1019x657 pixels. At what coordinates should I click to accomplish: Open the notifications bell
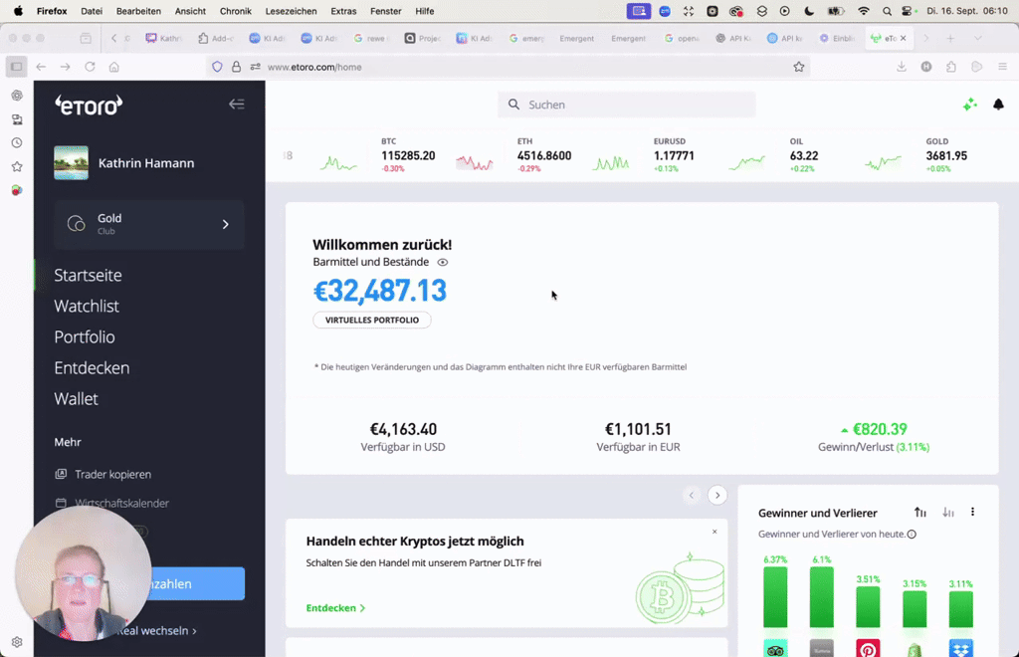pyautogui.click(x=999, y=104)
